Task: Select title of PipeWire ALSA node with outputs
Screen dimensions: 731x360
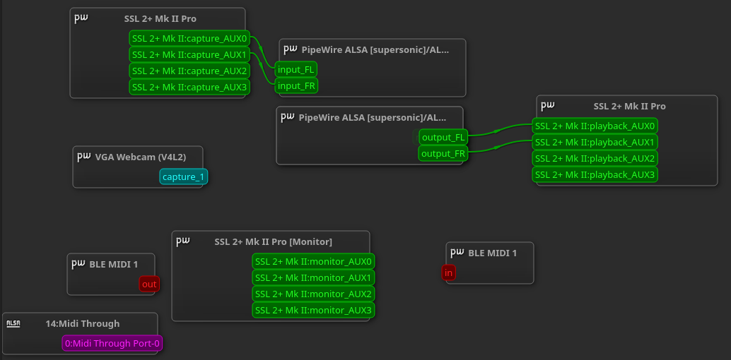Action: point(372,117)
